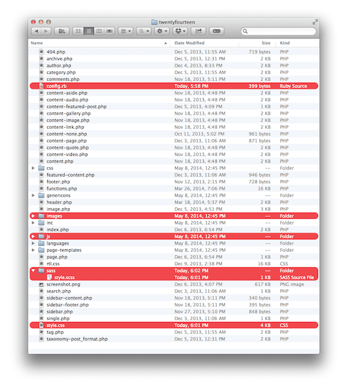
Task: Switch to icon view
Action: pyautogui.click(x=78, y=31)
